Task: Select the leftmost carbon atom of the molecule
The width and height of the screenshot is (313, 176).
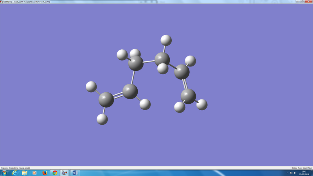Action: pos(106,100)
